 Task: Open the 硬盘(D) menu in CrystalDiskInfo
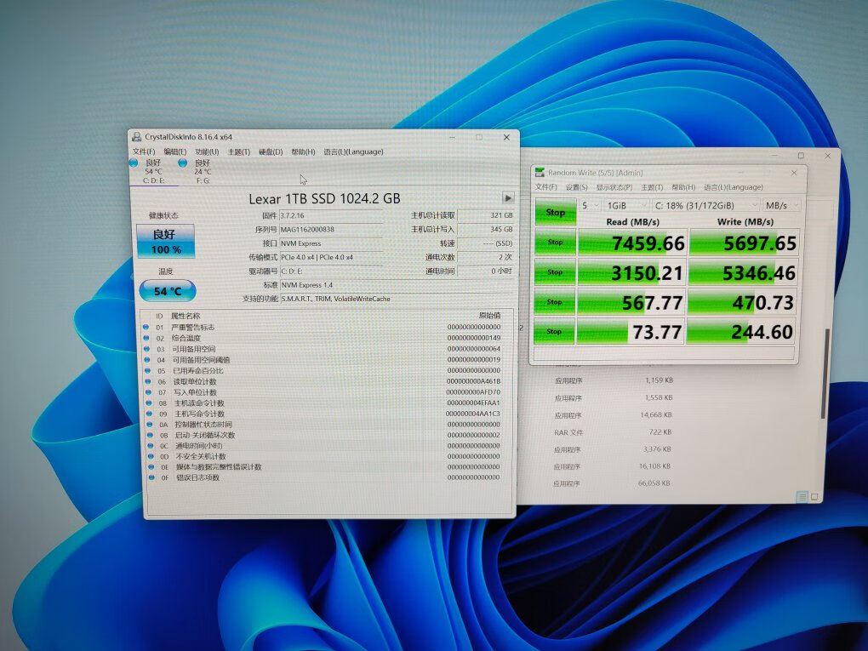(271, 151)
